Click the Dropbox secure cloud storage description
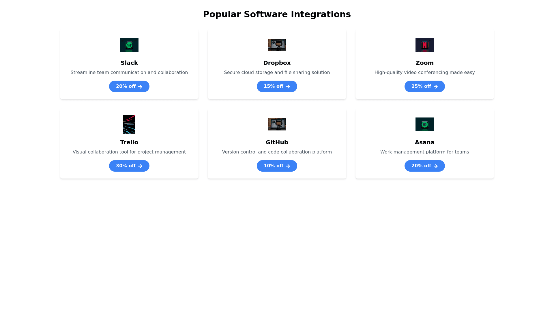This screenshot has height=311, width=554. point(277,73)
